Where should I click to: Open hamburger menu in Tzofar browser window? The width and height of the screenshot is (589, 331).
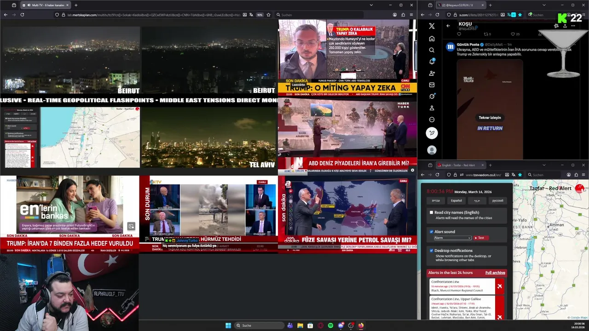click(583, 175)
